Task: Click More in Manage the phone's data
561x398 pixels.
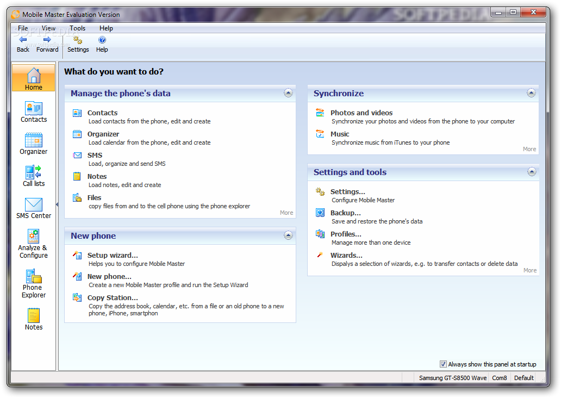Action: (286, 213)
